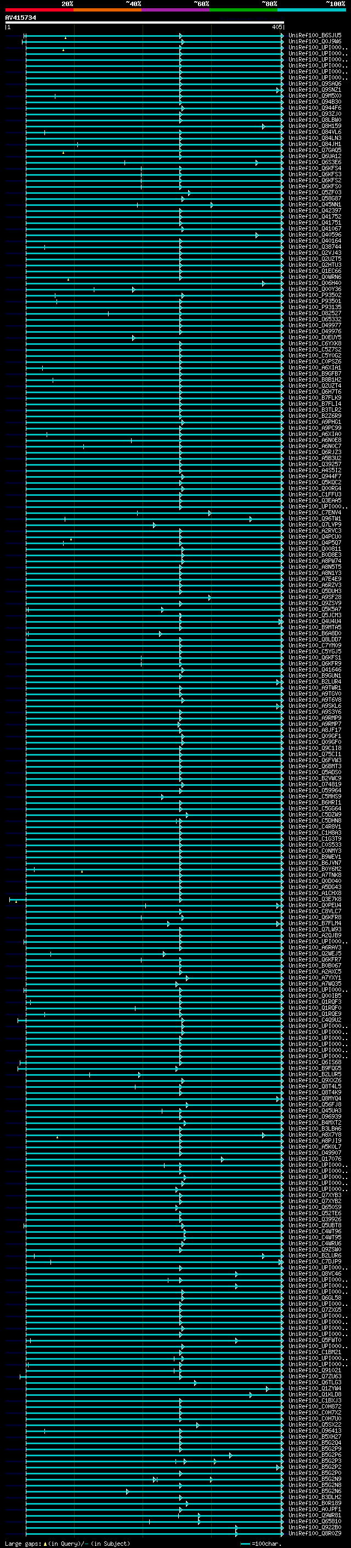Select the UniRef100_Q93ZJ0 label
Viewport: 351px width, 1548px height.
pos(315,114)
